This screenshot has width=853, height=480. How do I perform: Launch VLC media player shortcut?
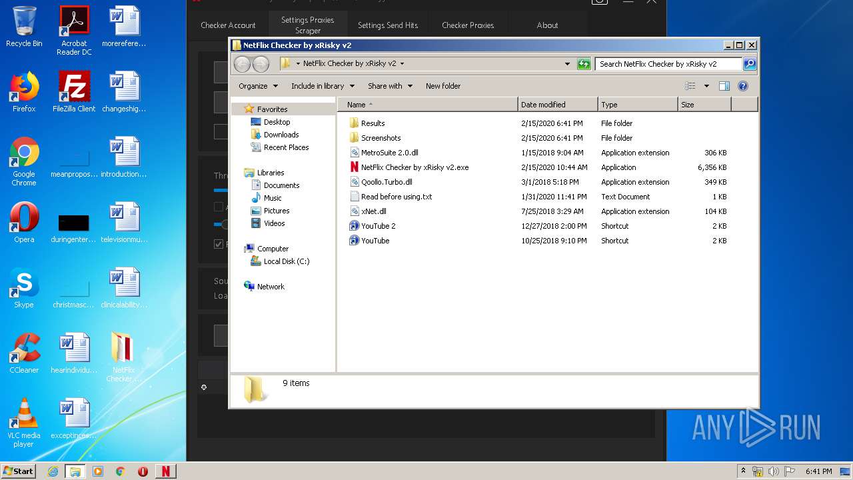click(x=24, y=423)
